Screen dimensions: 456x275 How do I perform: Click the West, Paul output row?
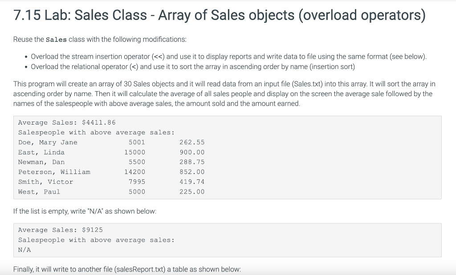pyautogui.click(x=111, y=192)
